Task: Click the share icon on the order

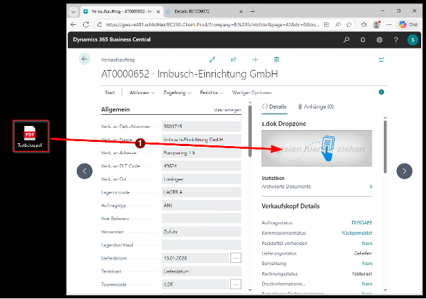Action: pyautogui.click(x=233, y=60)
